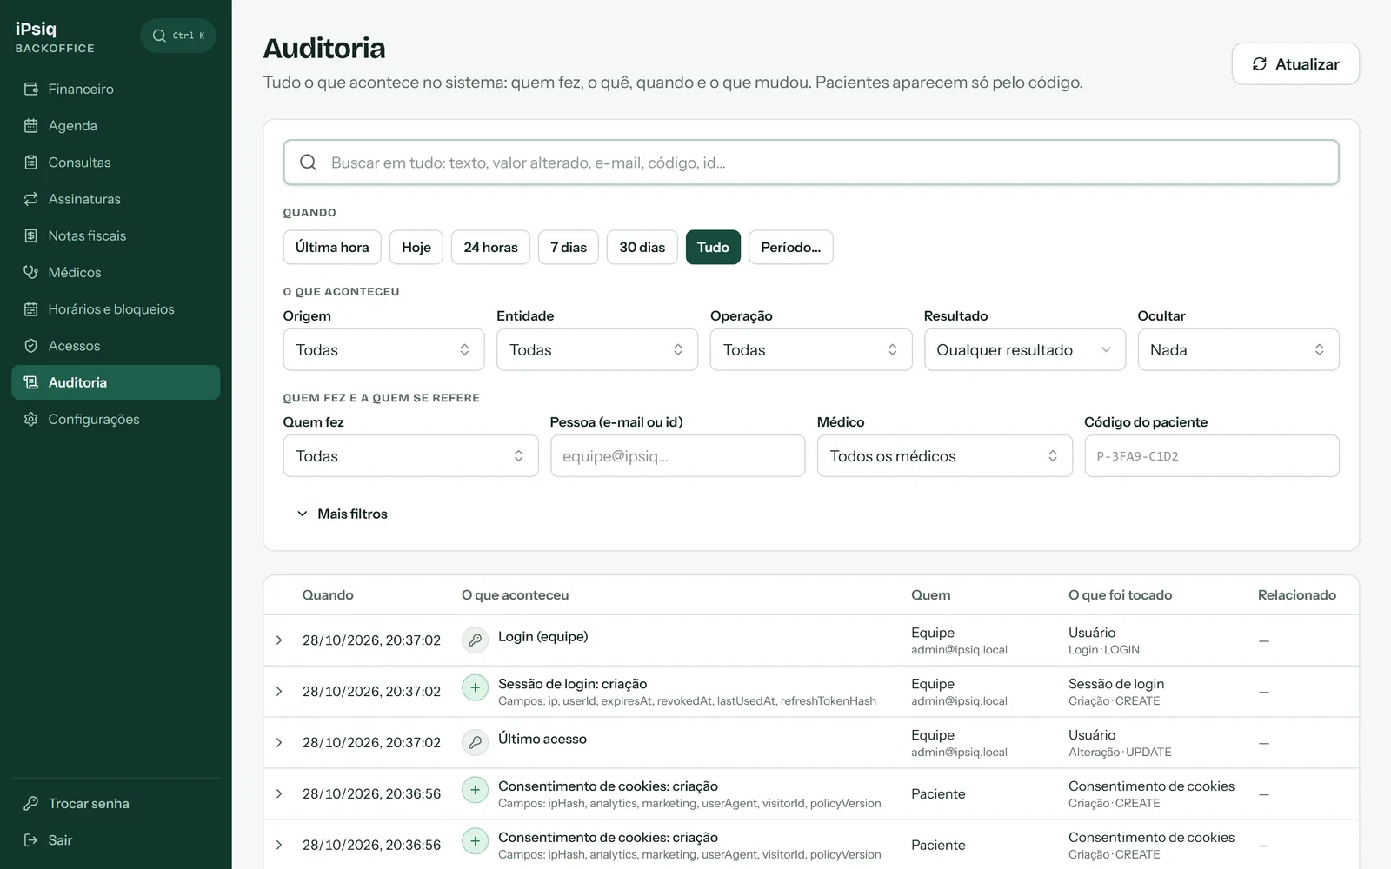Viewport: 1391px width, 869px height.
Task: Click the Ctrl K search pill
Action: (178, 36)
